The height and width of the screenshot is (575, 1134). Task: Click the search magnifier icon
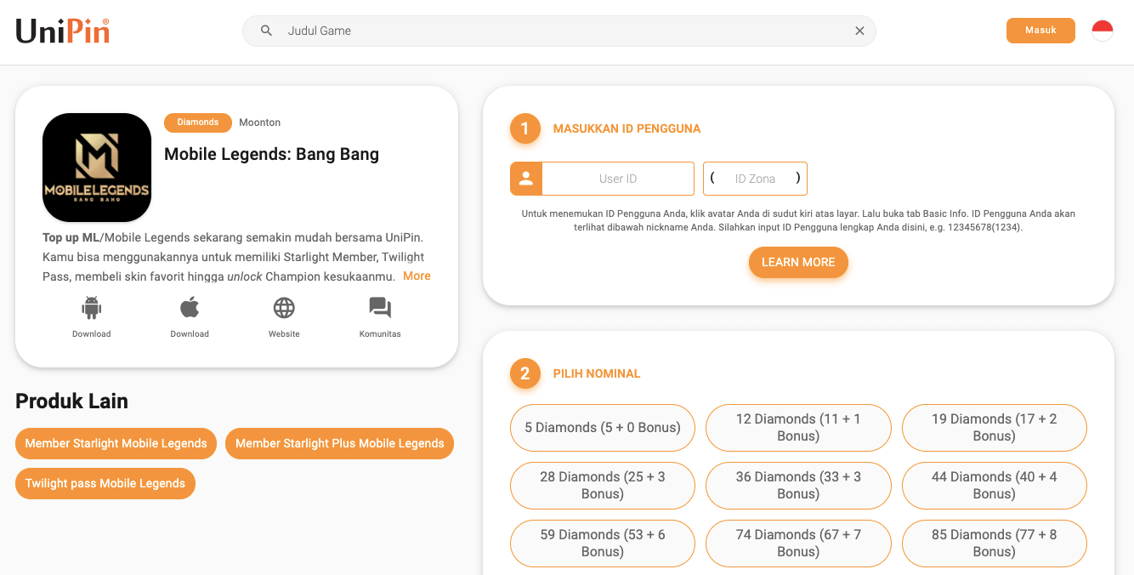coord(266,31)
